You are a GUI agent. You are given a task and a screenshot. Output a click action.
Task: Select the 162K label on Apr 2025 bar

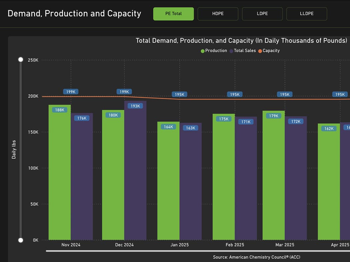[x=329, y=128]
